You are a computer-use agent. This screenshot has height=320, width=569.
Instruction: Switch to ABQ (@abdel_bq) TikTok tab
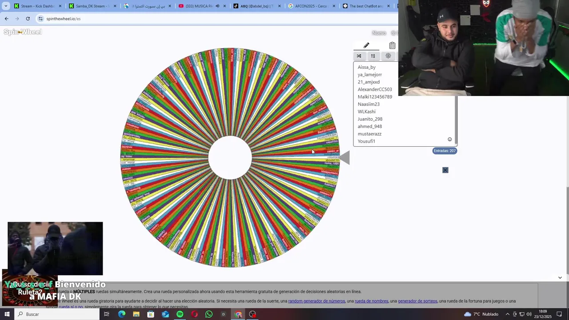pos(258,6)
